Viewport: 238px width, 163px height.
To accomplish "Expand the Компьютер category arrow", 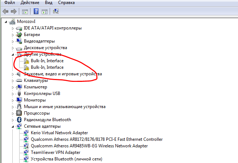I will [x=13, y=87].
